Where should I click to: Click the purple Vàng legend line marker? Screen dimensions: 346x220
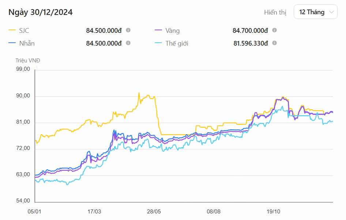coord(158,31)
